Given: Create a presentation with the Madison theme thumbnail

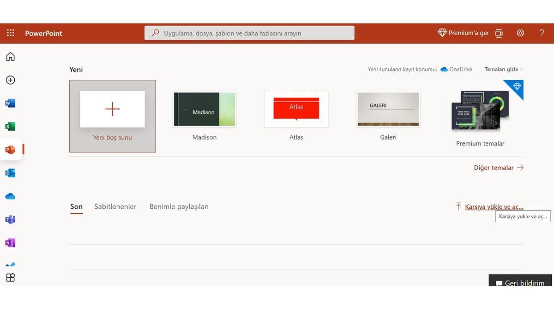Looking at the screenshot, I should point(204,109).
